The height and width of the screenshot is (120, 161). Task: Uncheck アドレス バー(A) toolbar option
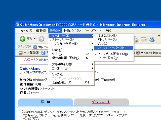113,40
